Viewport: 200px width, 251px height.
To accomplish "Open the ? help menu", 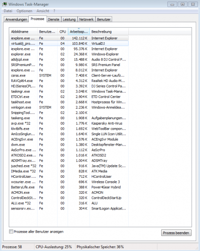I will 54,11.
